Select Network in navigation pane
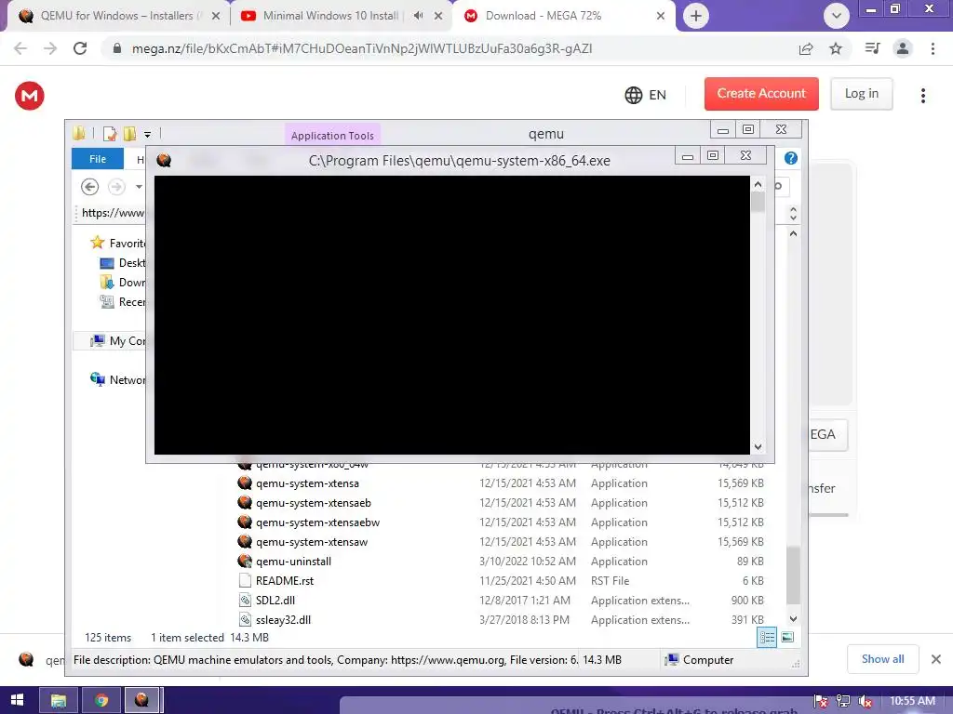 pyautogui.click(x=118, y=379)
